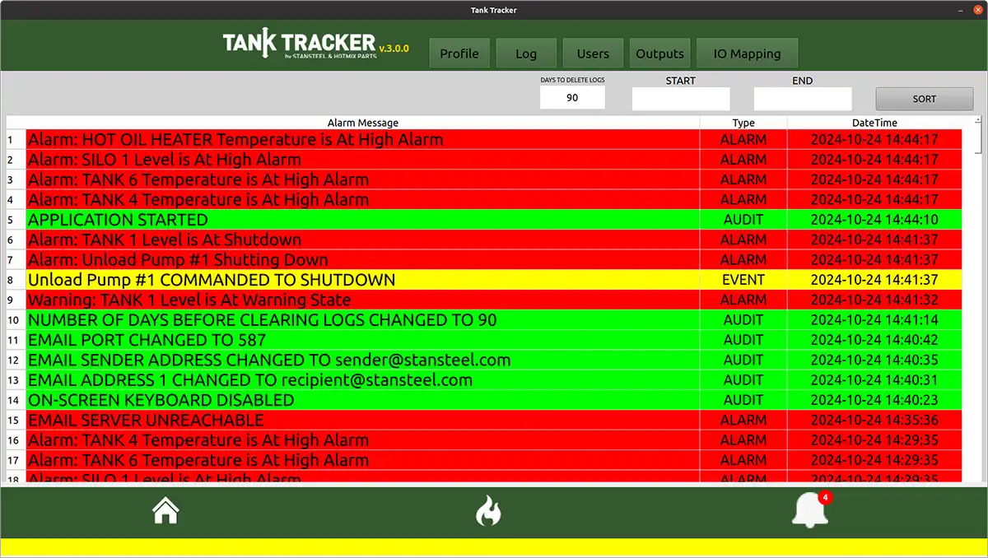The height and width of the screenshot is (558, 988).
Task: Select the EMAIL SERVER UNREACHABLE alarm row
Action: pos(494,421)
